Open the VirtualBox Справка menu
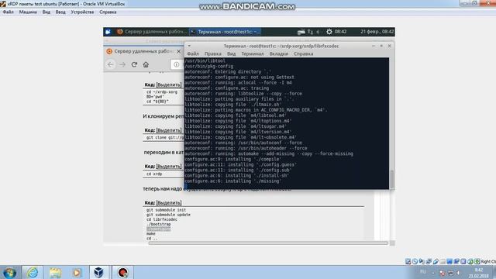 (x=108, y=12)
